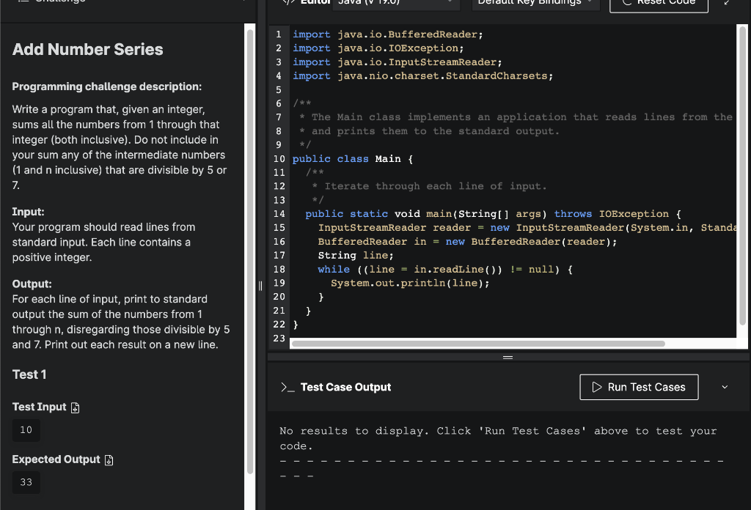Place cursor on import java.io.InputStreamReader line

(398, 62)
